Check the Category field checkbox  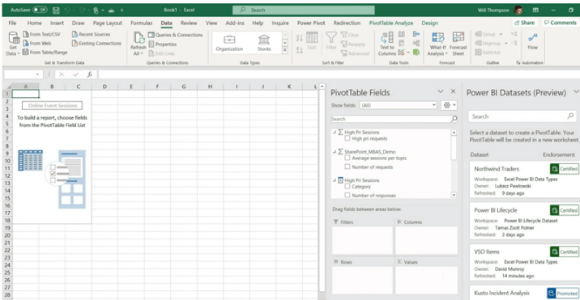point(348,187)
